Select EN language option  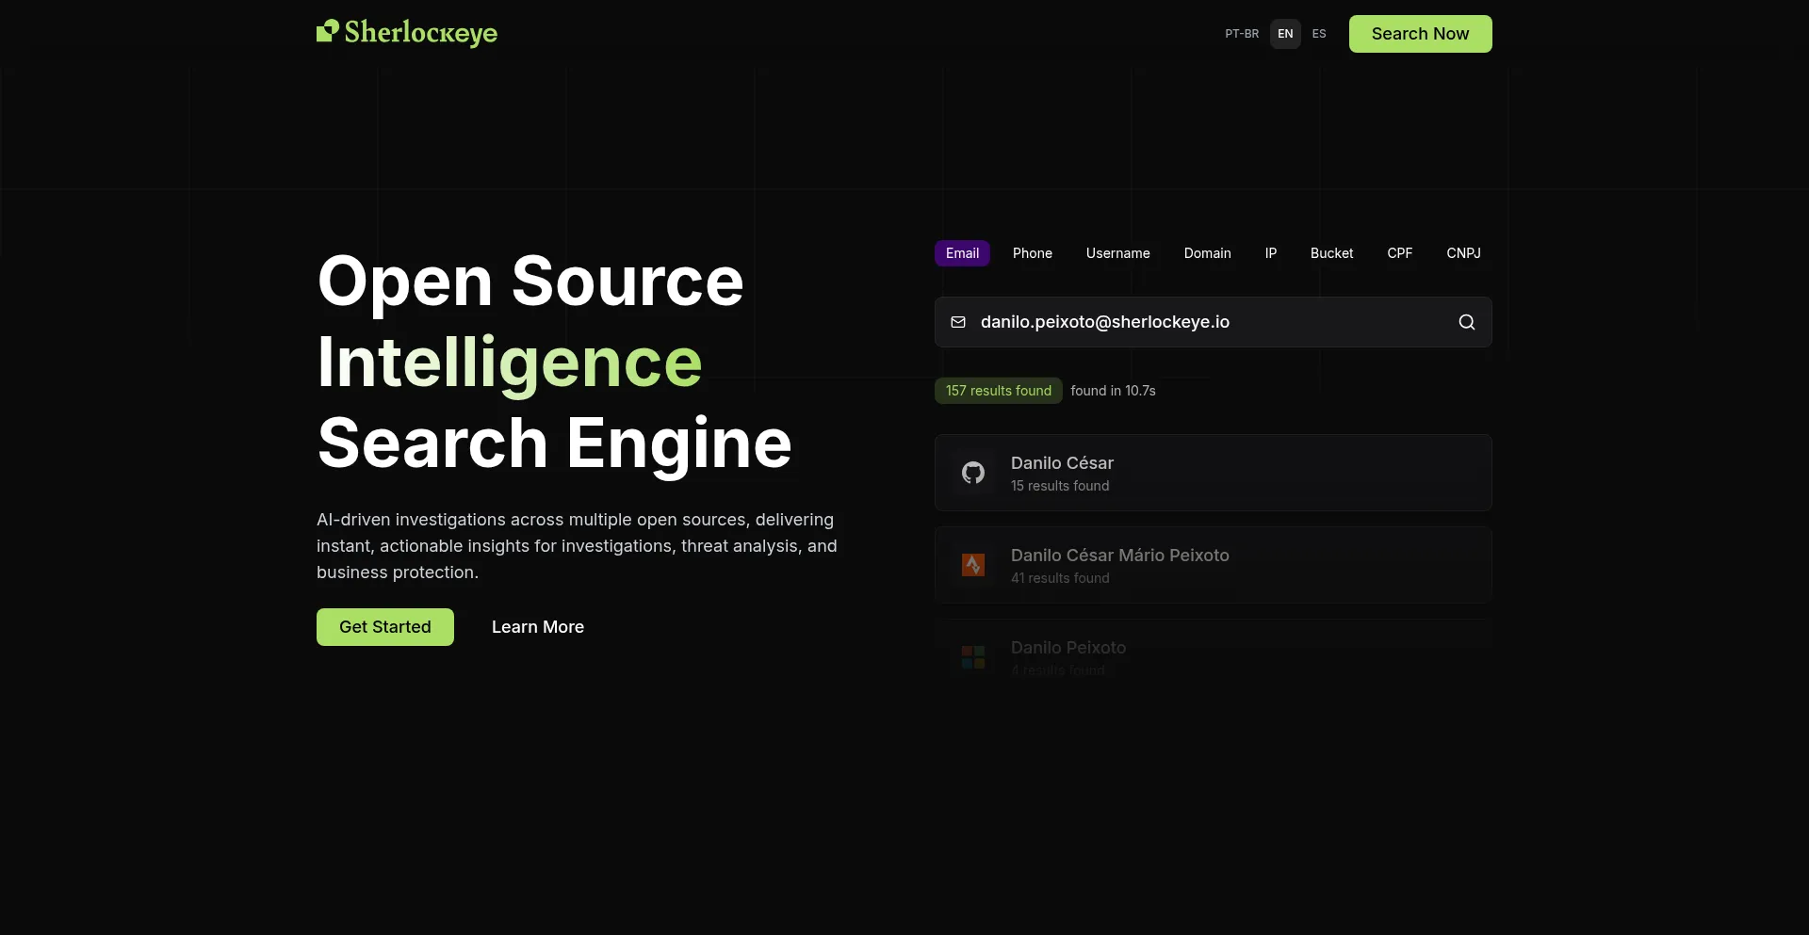(1285, 34)
